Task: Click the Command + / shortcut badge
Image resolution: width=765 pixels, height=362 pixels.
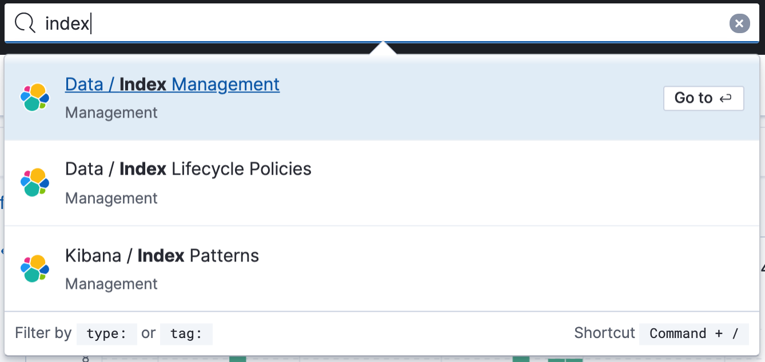Action: (x=694, y=333)
